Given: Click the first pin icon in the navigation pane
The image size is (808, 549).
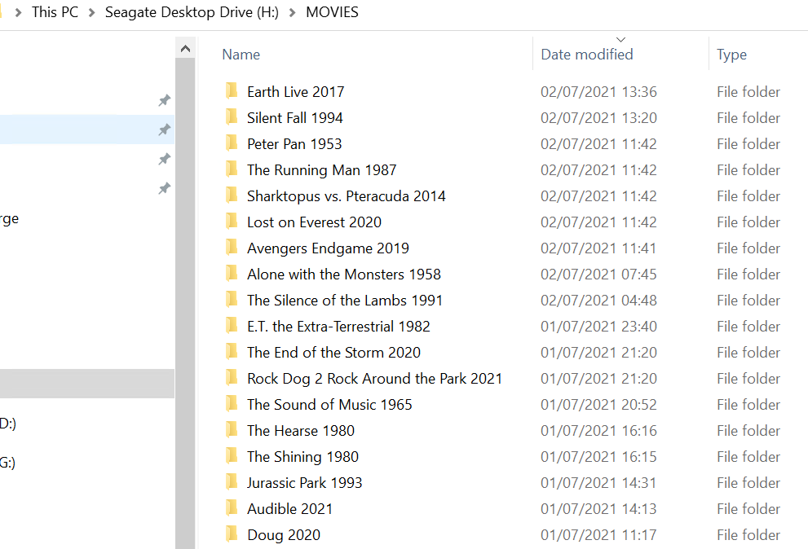Looking at the screenshot, I should 164,100.
